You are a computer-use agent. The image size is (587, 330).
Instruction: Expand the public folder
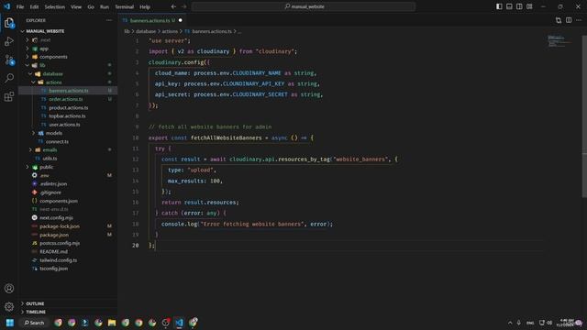(68, 167)
